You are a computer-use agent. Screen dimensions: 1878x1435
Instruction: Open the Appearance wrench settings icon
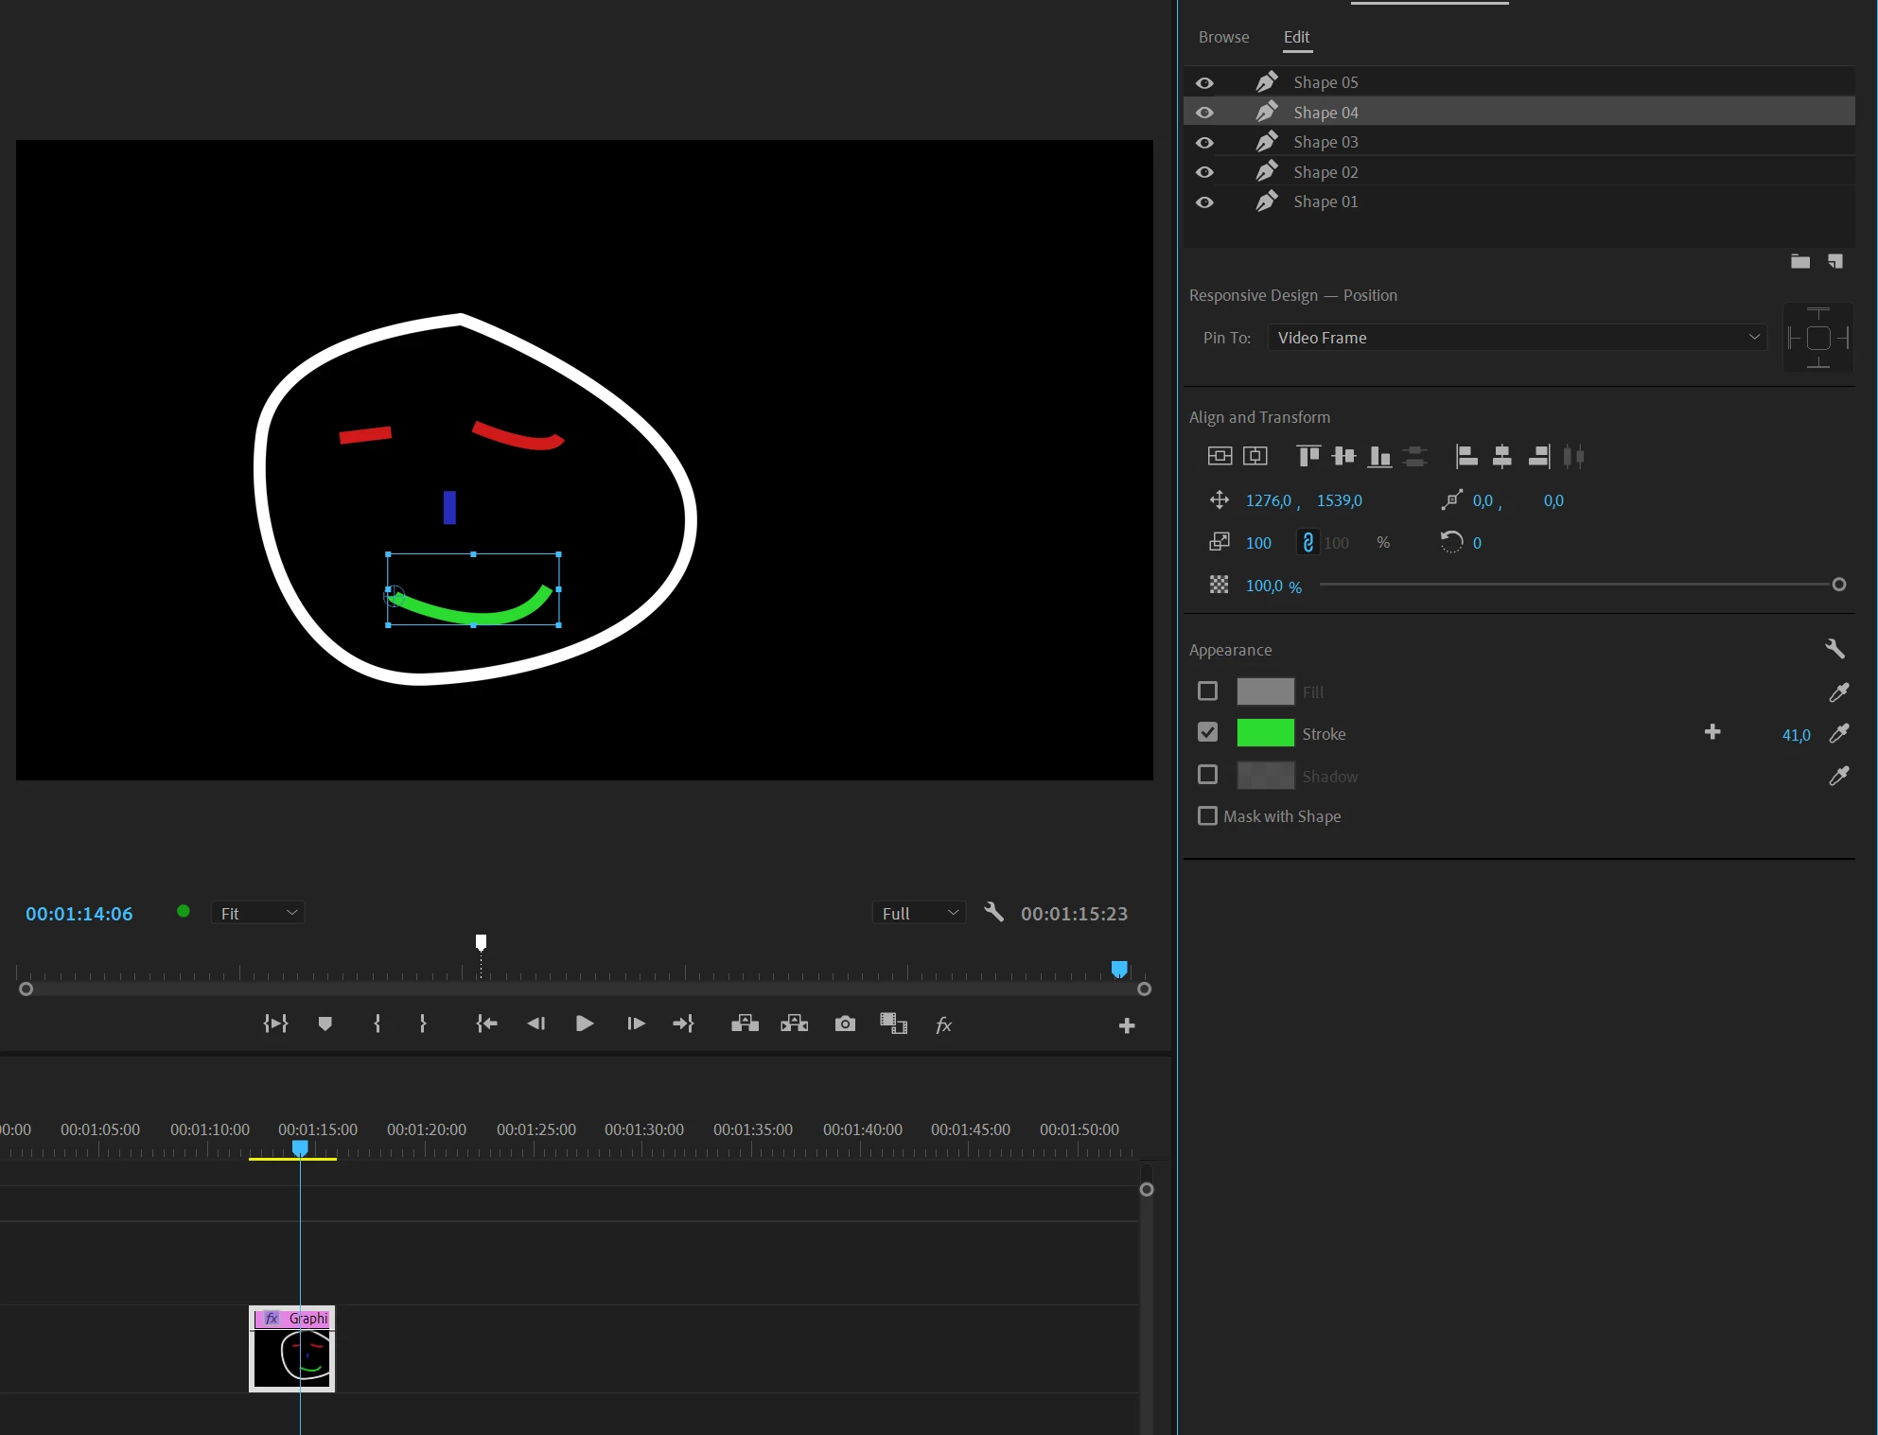pyautogui.click(x=1834, y=649)
